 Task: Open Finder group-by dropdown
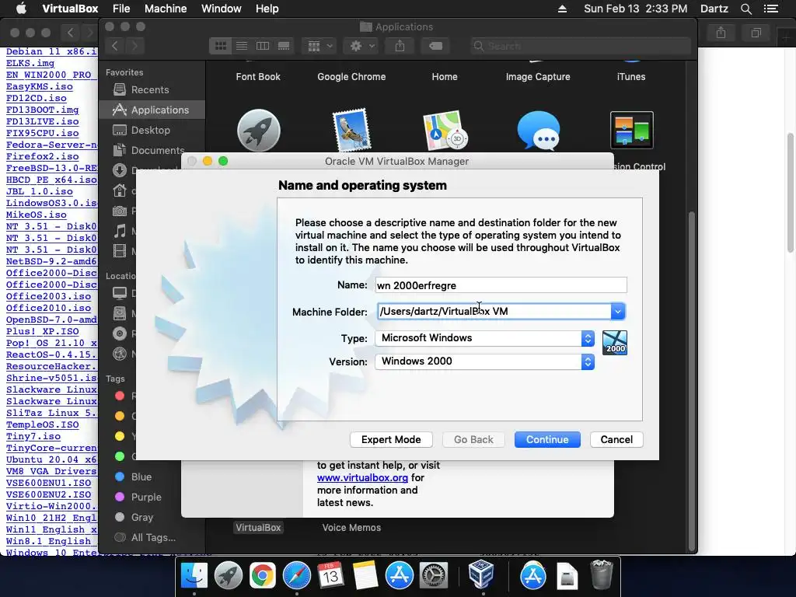319,46
